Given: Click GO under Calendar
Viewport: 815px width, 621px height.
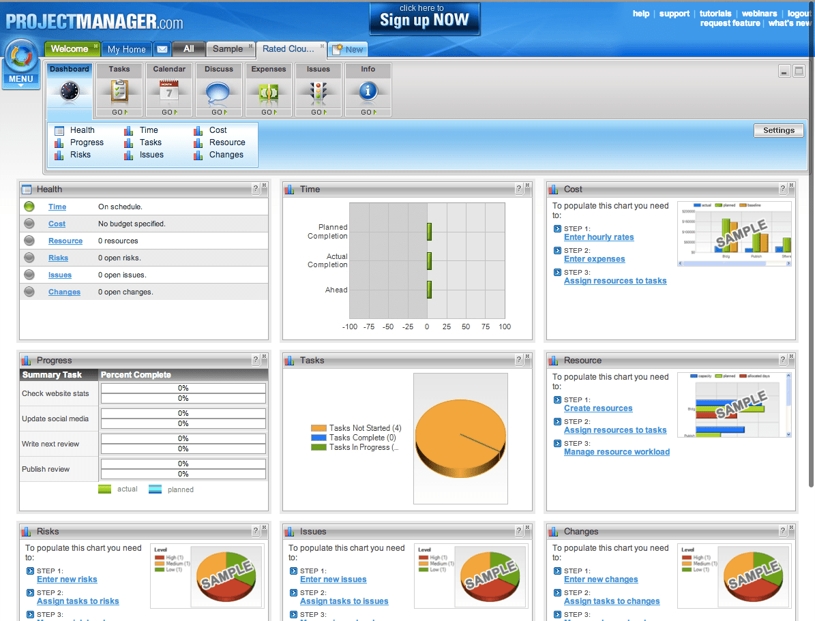Looking at the screenshot, I should pos(169,112).
